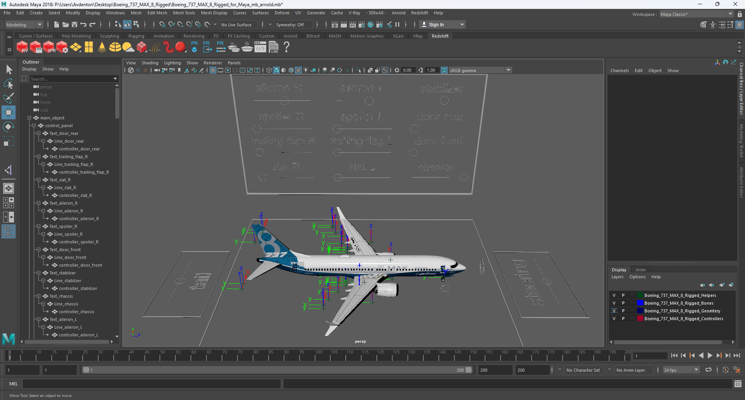The width and height of the screenshot is (745, 400).
Task: Toggle playback loop mode icon
Action: (x=709, y=370)
